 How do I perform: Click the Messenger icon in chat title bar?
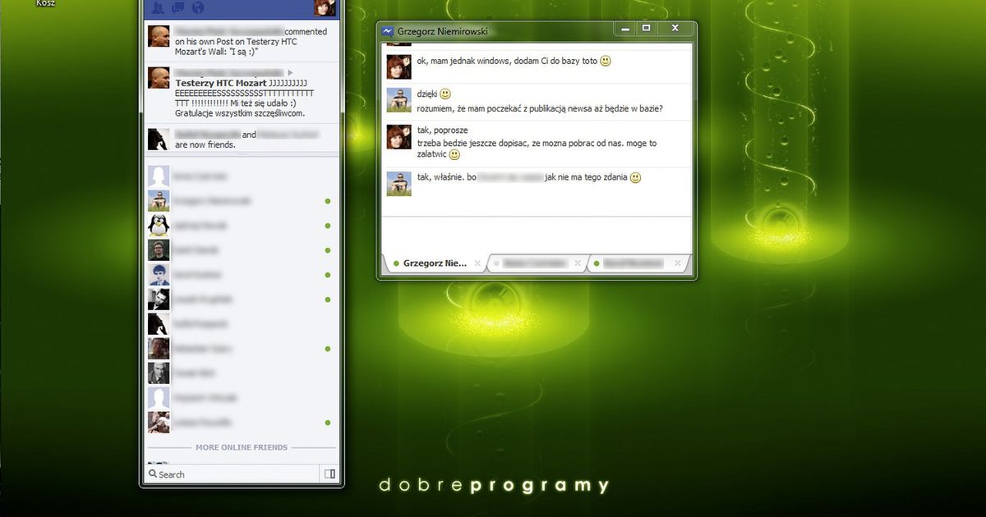point(387,29)
